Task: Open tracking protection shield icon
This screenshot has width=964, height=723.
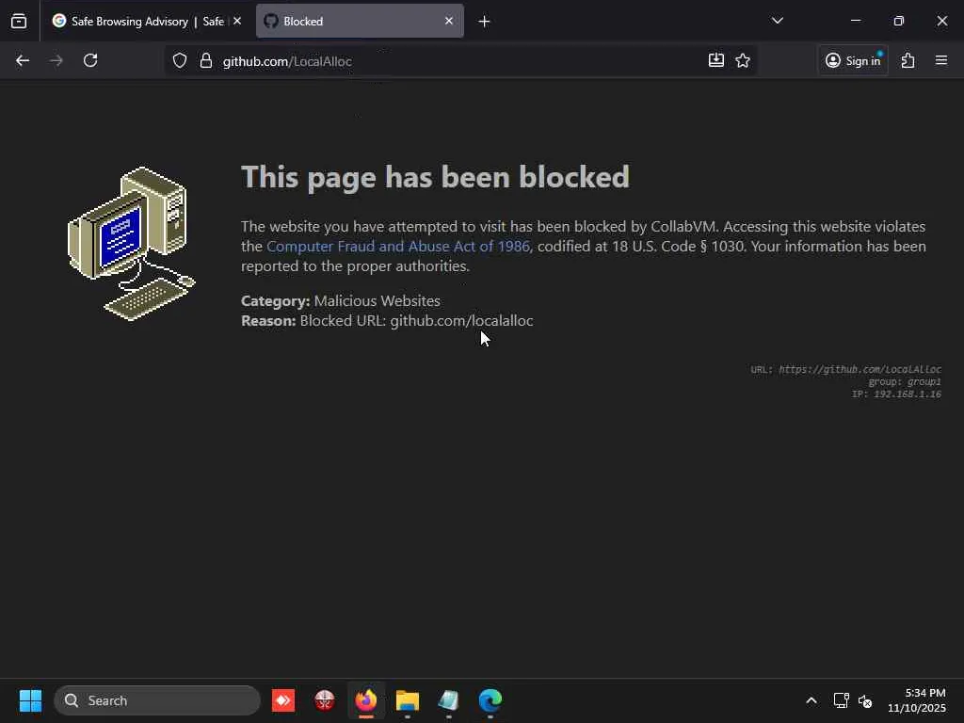Action: [180, 61]
